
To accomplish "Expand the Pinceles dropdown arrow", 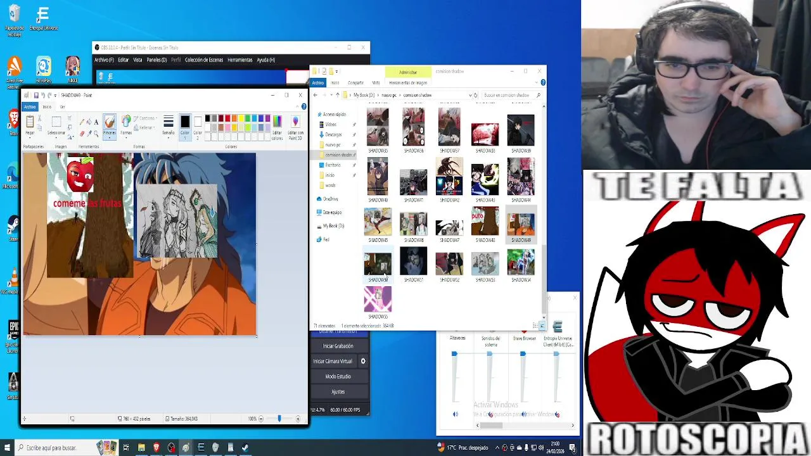I will 110,137.
